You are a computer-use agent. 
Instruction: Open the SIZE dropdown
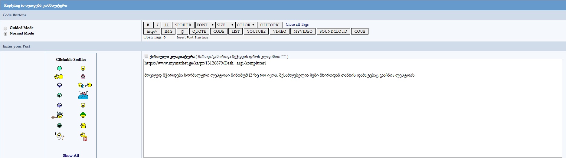225,25
